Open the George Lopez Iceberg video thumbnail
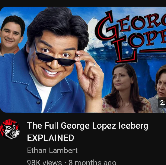Screen dimensions: 166x165 coord(83,60)
